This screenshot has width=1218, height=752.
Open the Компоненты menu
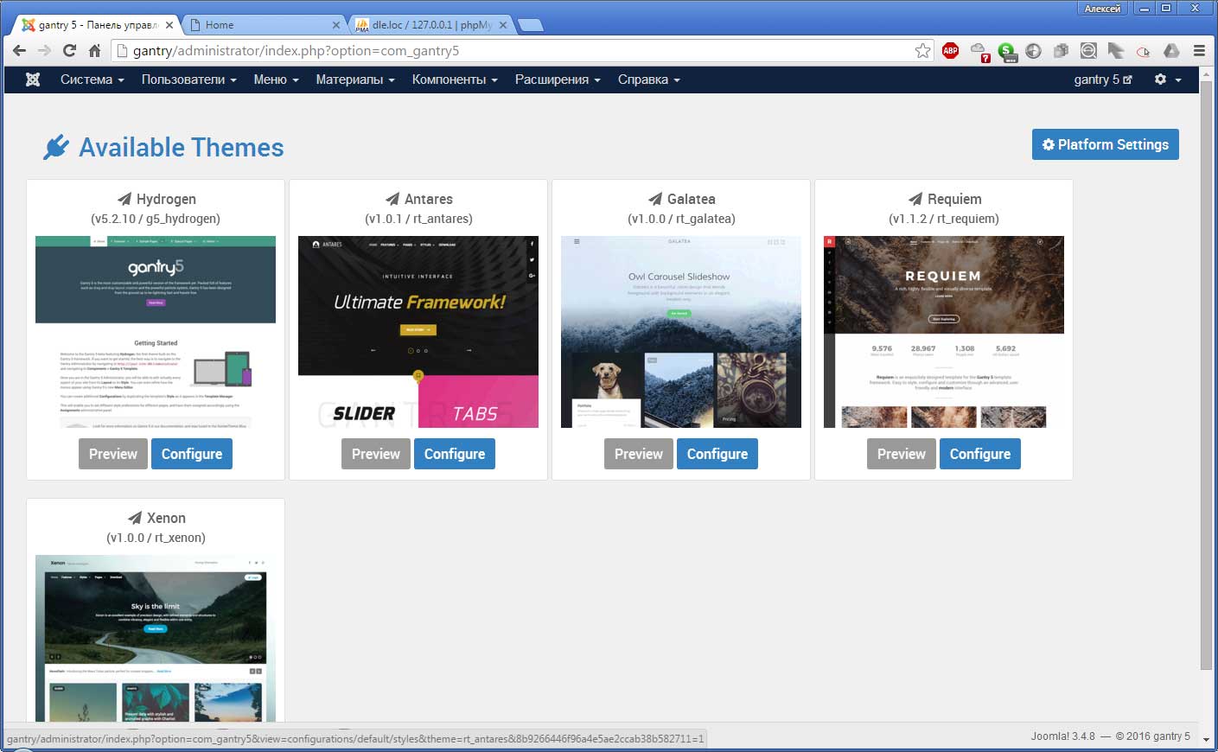click(455, 80)
